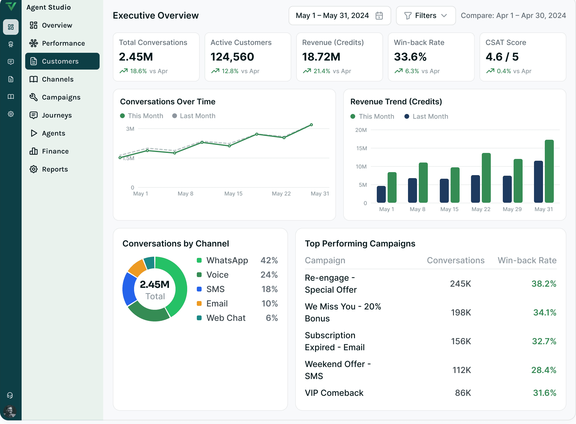Click the WhatsApp green legend swatch
This screenshot has width=576, height=424.
click(199, 260)
